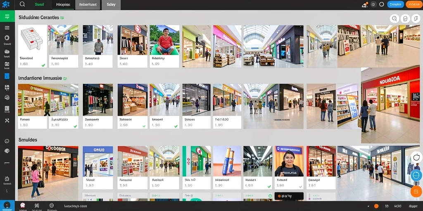Click the blue pill button in top bar
Viewport: 423px width, 211px height.
(395, 4)
